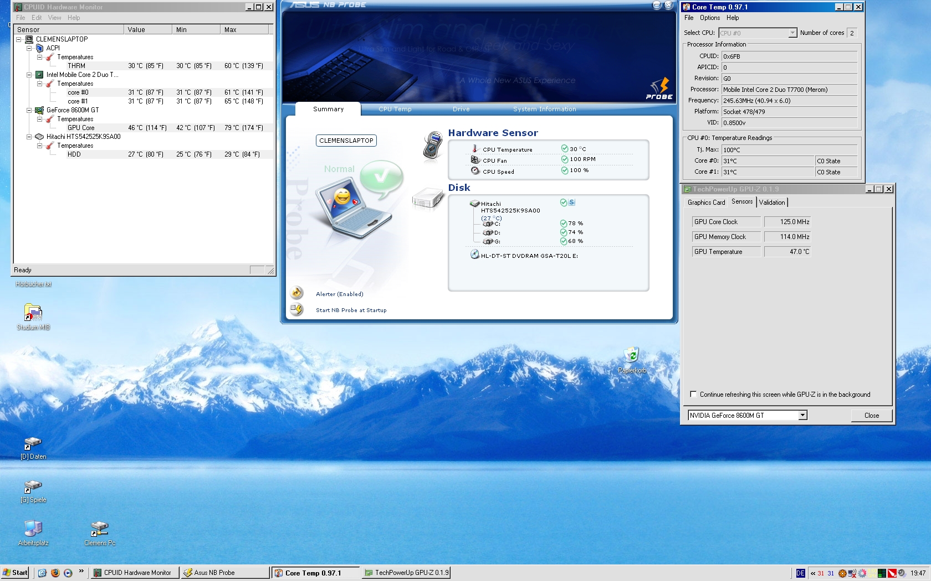
Task: Click the thermometer icon under GeForce 8600M GT
Action: pos(50,119)
